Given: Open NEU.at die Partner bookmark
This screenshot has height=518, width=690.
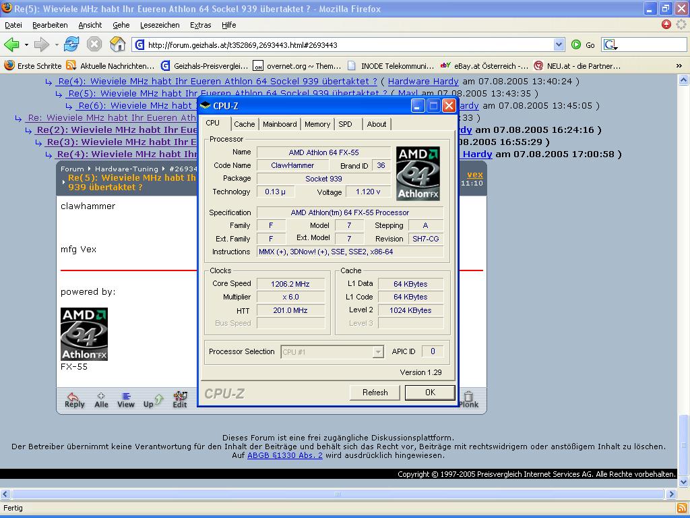Looking at the screenshot, I should pos(577,65).
